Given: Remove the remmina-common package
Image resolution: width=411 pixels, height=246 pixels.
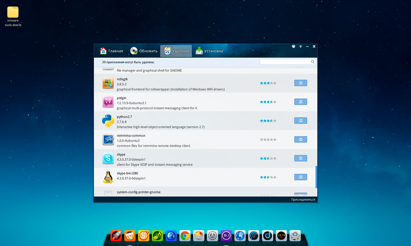Looking at the screenshot, I should 301,140.
